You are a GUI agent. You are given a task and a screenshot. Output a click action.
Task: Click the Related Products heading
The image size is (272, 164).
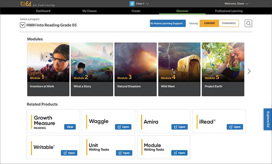[42, 104]
